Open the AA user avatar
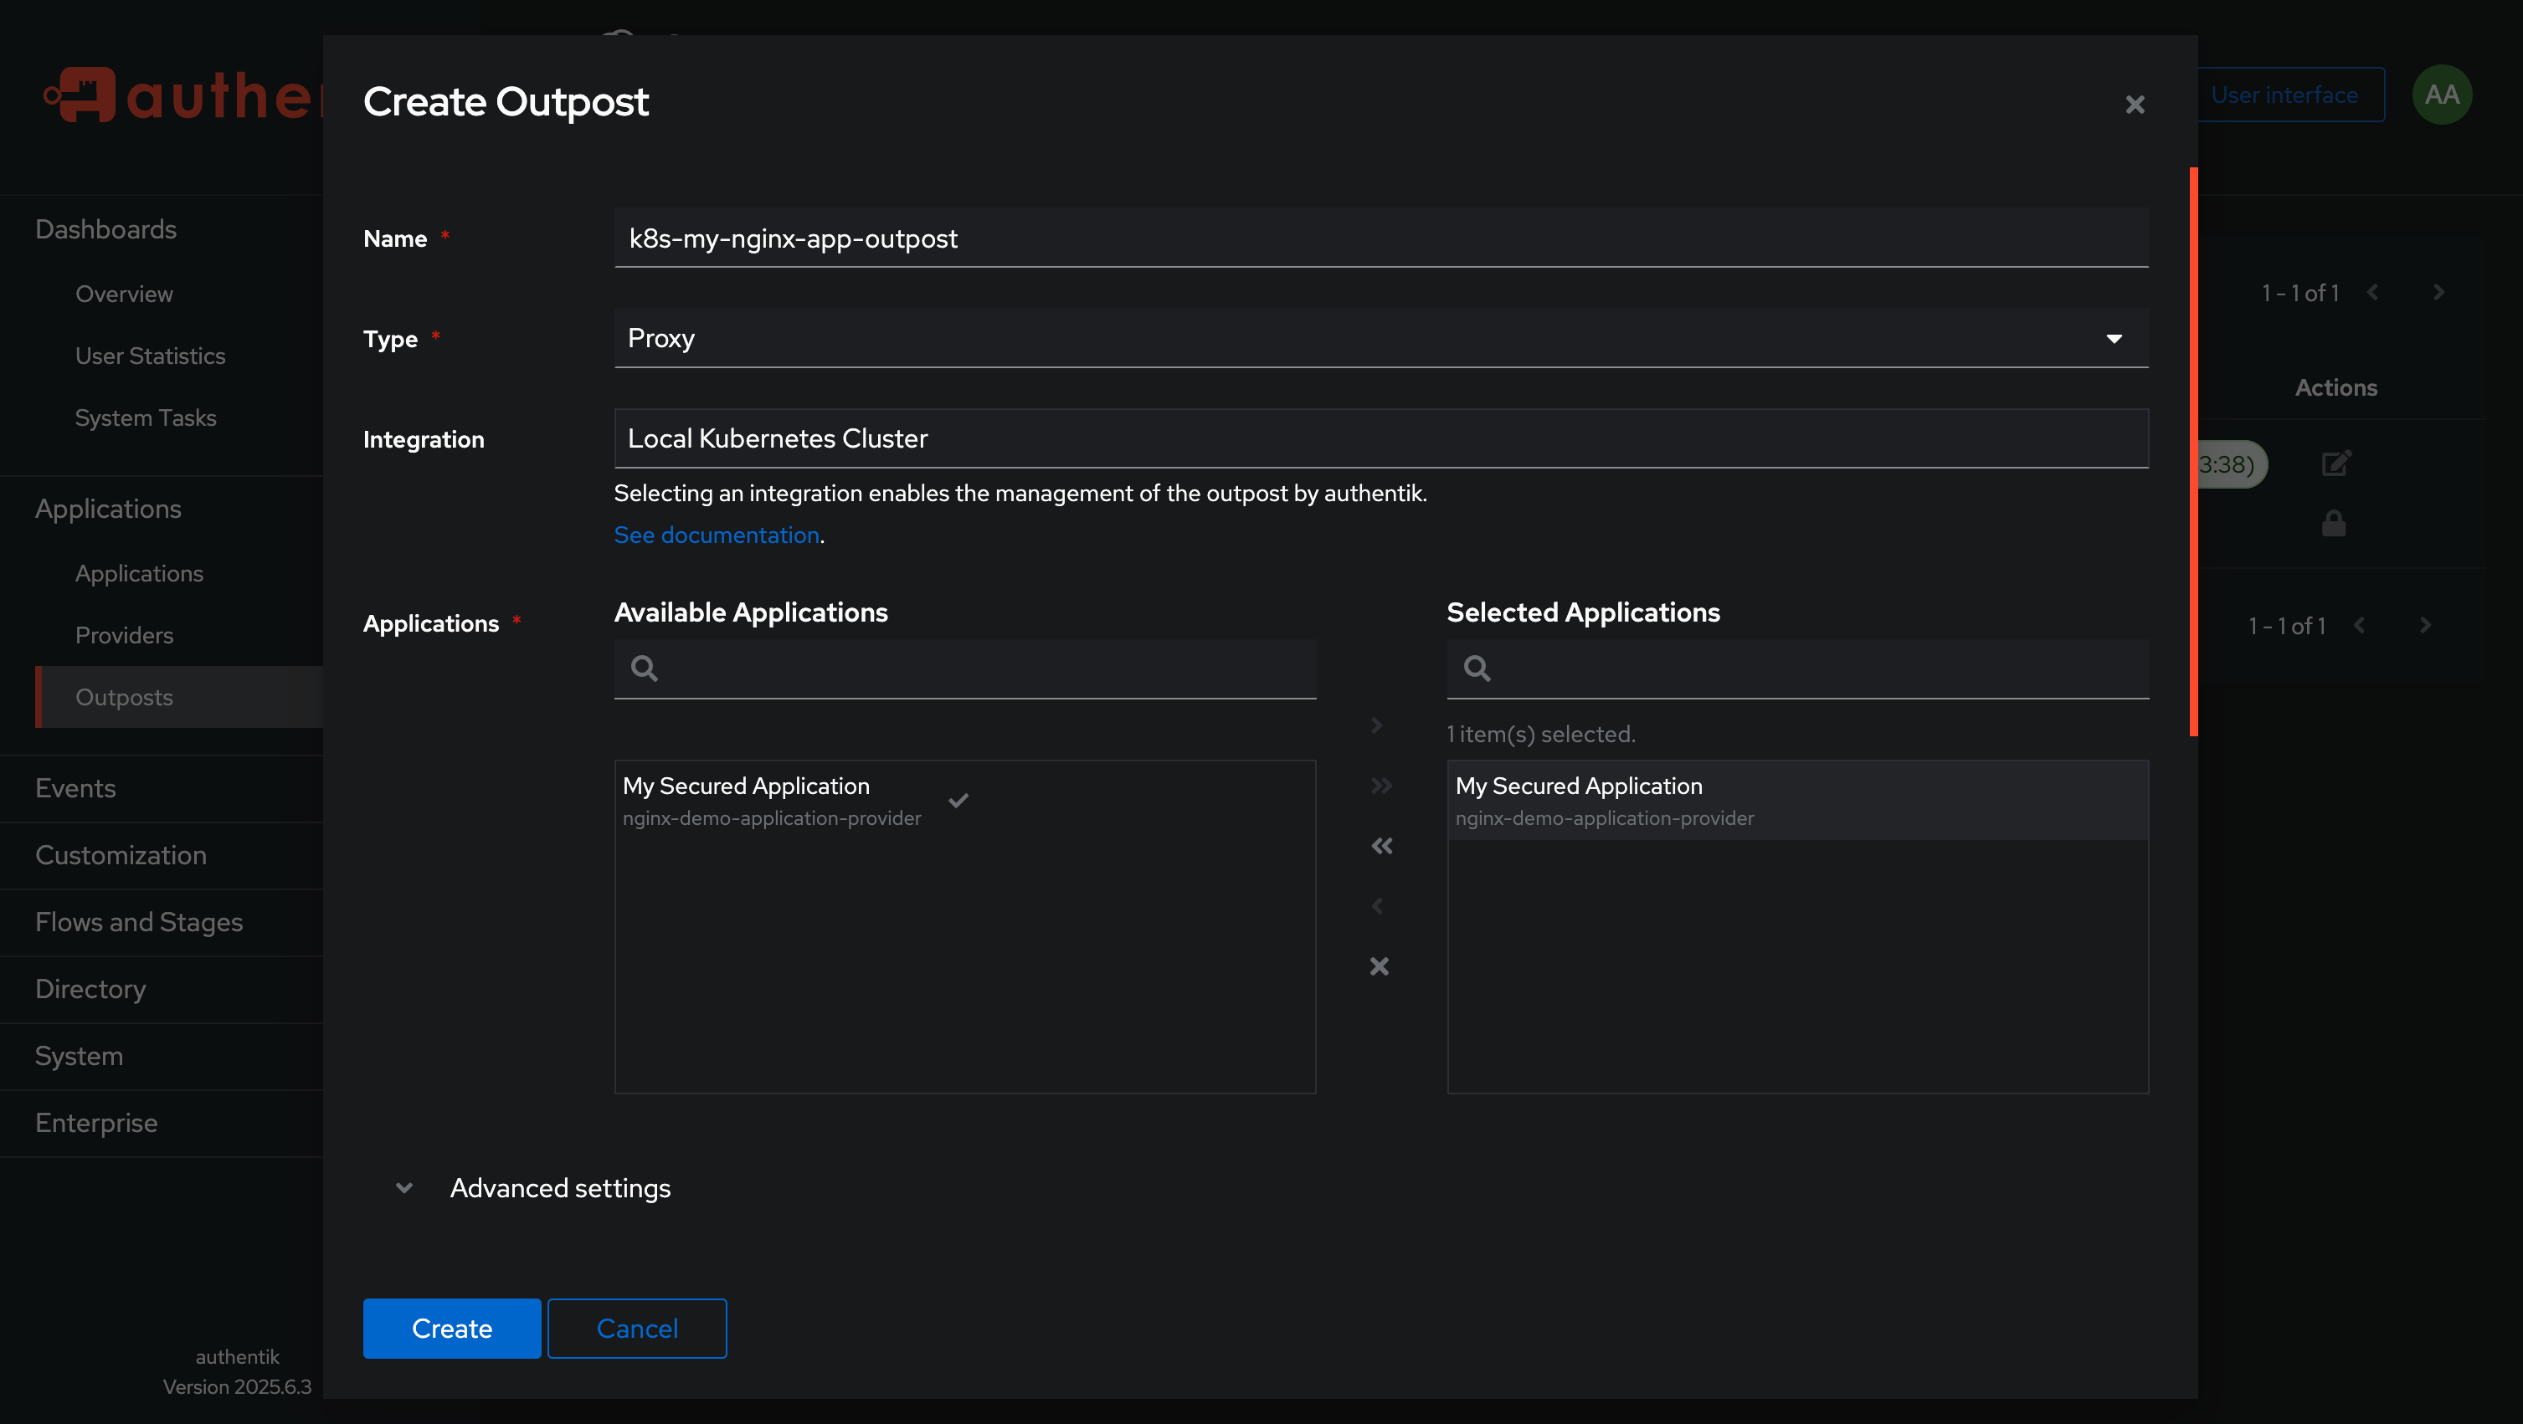 click(x=2442, y=95)
